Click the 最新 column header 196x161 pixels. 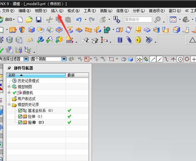point(77,75)
